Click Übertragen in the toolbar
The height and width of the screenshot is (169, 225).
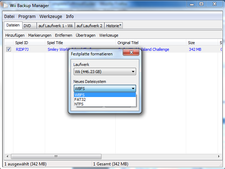pos(86,35)
